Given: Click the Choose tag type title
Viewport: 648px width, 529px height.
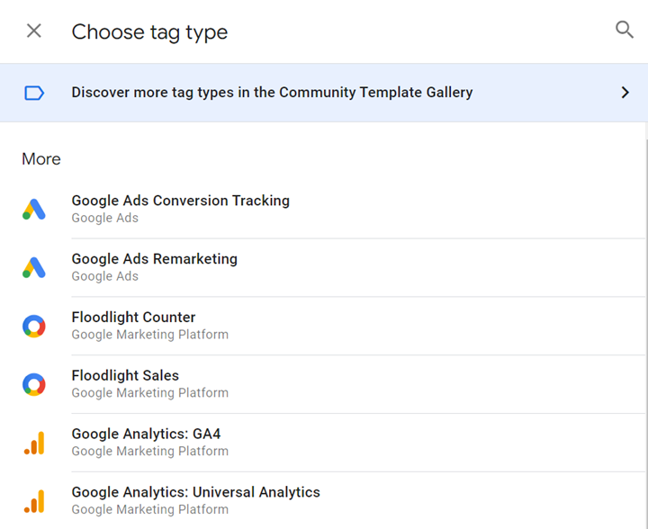Looking at the screenshot, I should pos(149,32).
